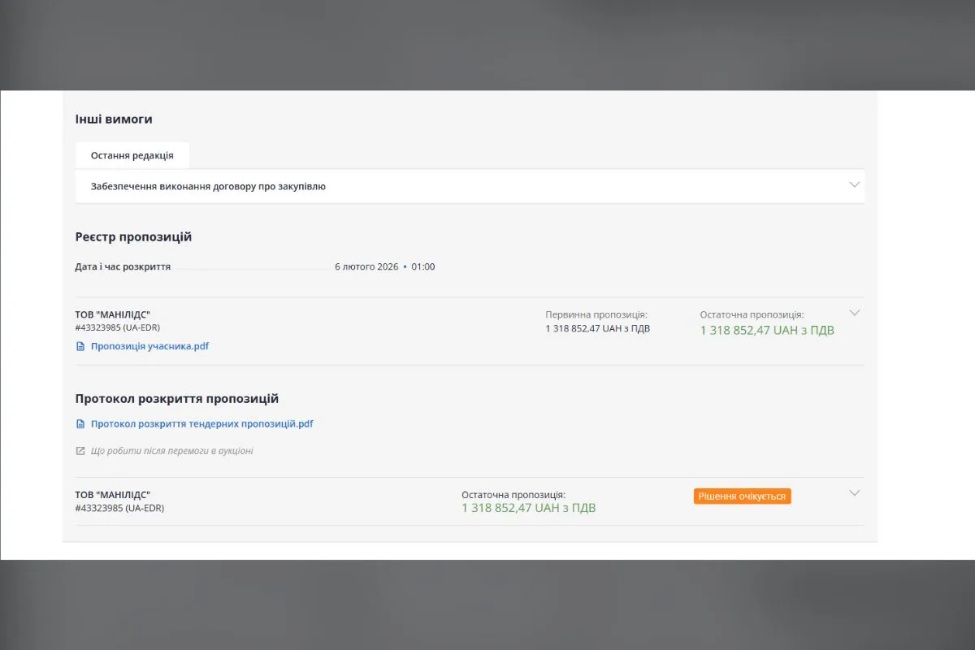975x650 pixels.
Task: Click the Первинна пропозиція amount value
Action: click(x=597, y=329)
